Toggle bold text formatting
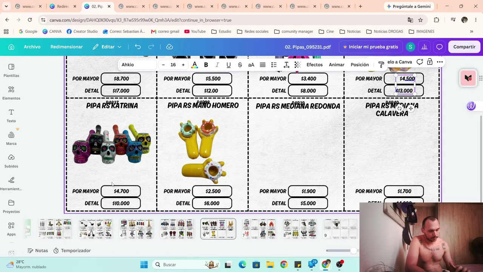Screen dimensions: 483x272 (206, 65)
